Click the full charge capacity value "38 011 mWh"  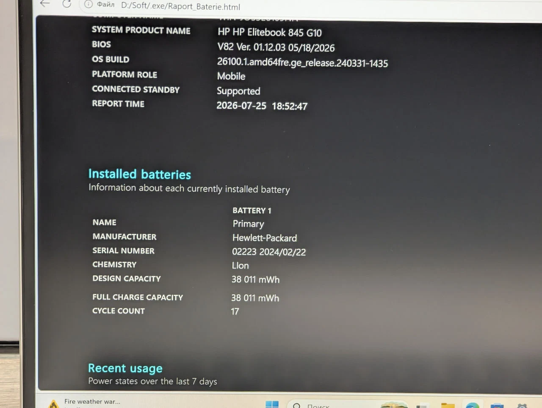coord(255,298)
